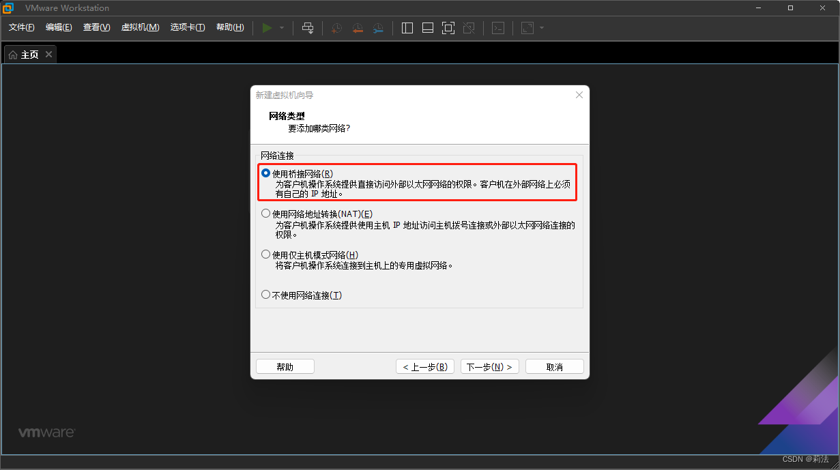840x470 pixels.
Task: Go back with < 上一步(B) button
Action: pyautogui.click(x=425, y=366)
